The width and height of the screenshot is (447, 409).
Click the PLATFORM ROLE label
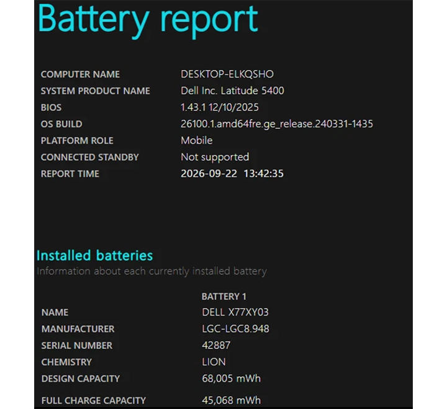click(x=77, y=141)
